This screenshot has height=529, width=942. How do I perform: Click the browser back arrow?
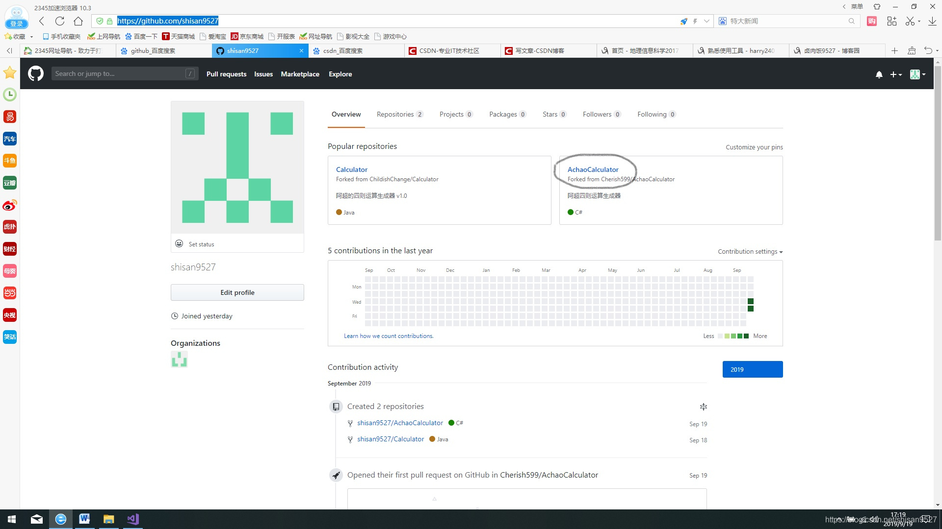pyautogui.click(x=42, y=21)
